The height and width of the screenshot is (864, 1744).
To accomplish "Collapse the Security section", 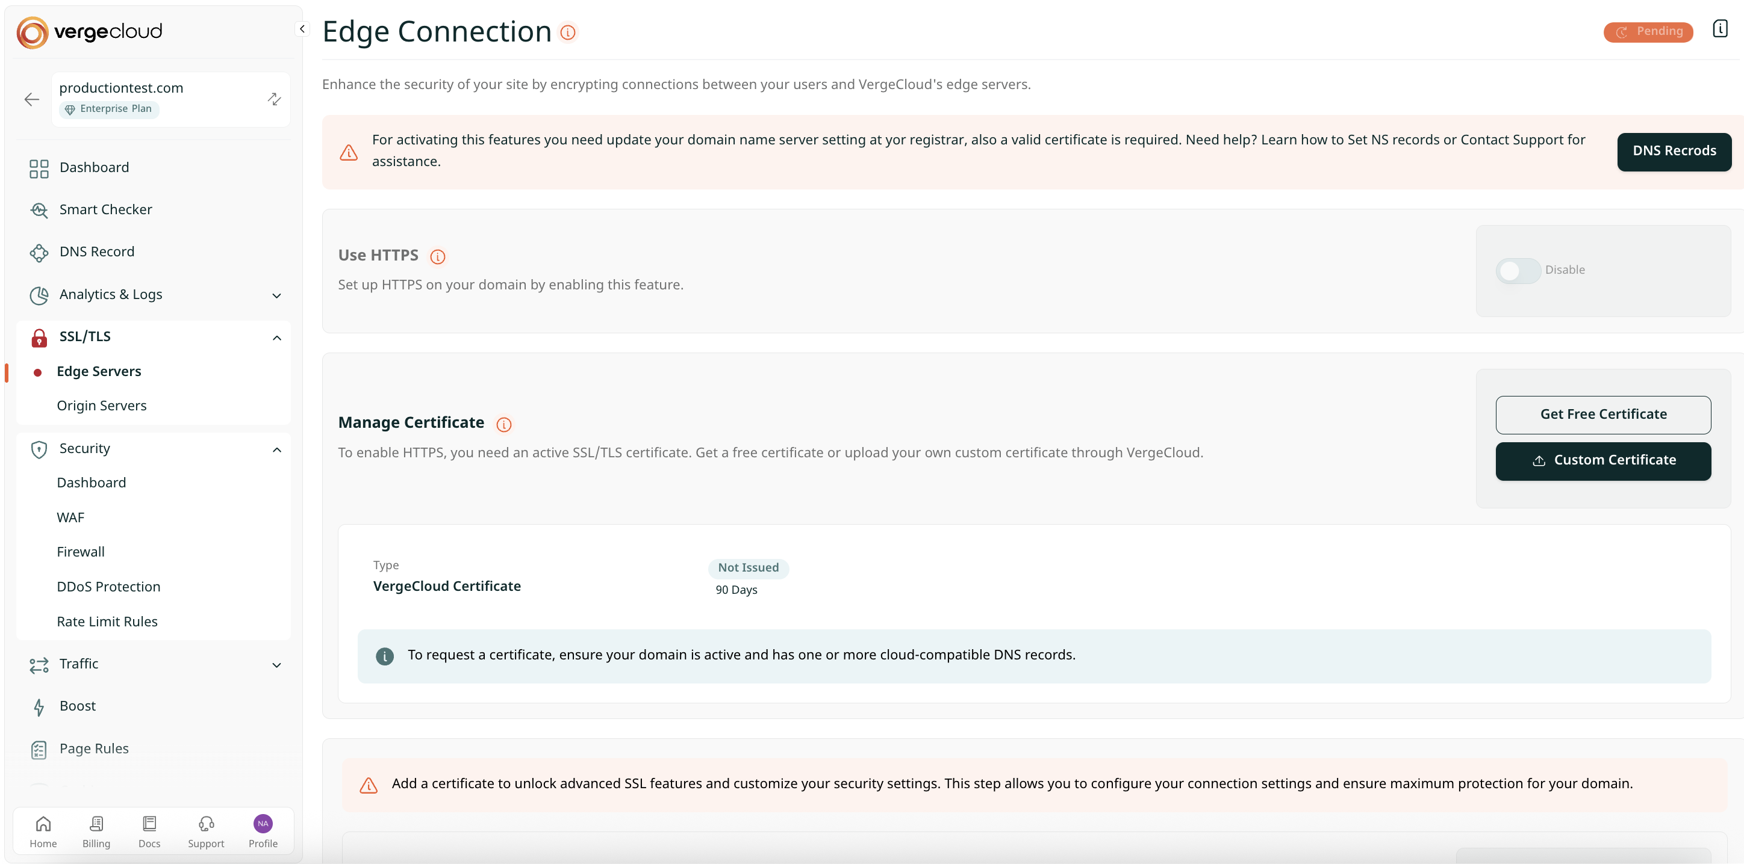I will click(276, 450).
